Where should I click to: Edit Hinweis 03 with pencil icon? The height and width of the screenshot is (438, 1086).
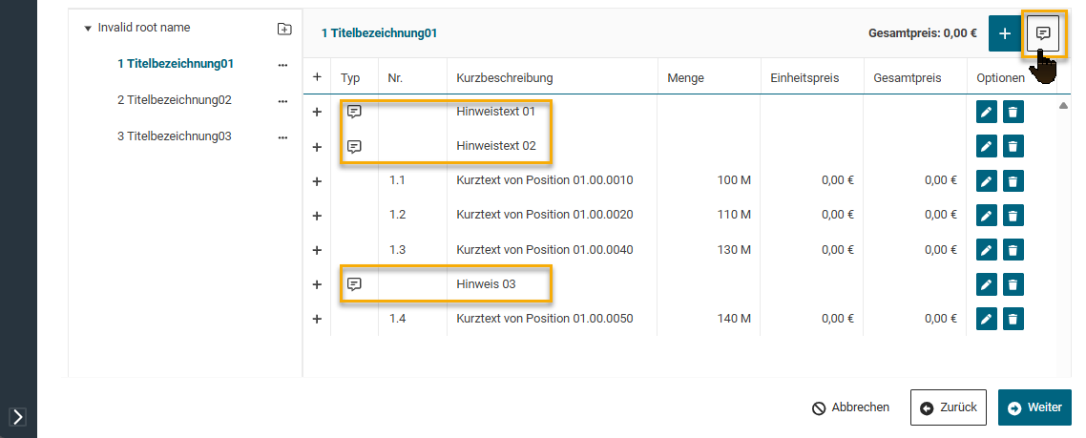click(987, 284)
